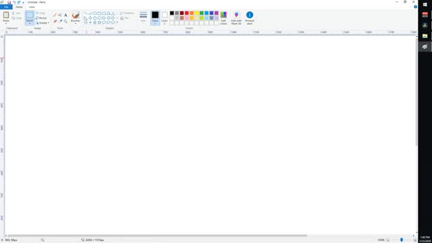Pick the red color swatch
The image size is (432, 243).
(x=187, y=13)
